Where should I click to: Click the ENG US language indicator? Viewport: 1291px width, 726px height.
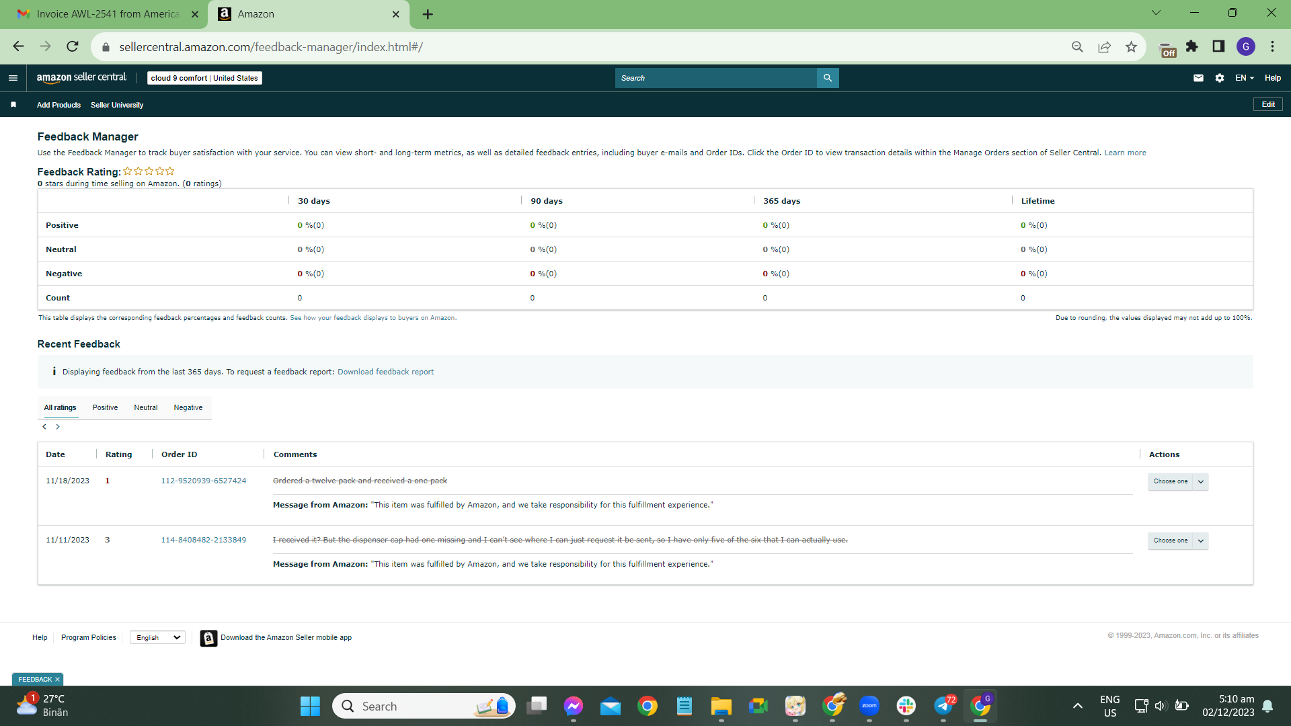(1110, 706)
